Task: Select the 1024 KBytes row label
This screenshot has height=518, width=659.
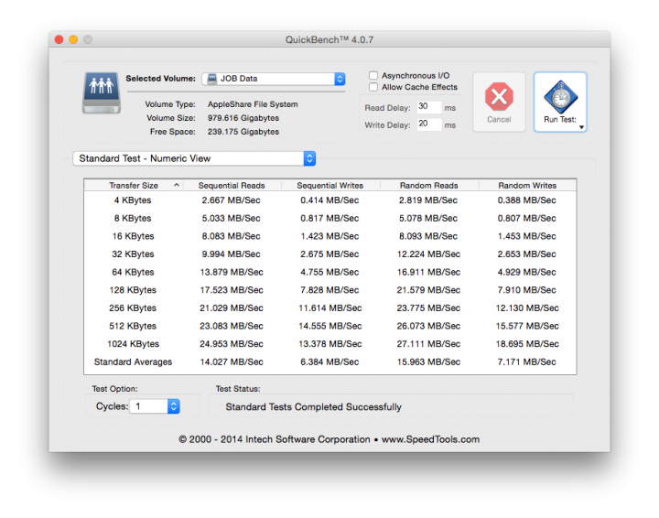Action: tap(133, 344)
